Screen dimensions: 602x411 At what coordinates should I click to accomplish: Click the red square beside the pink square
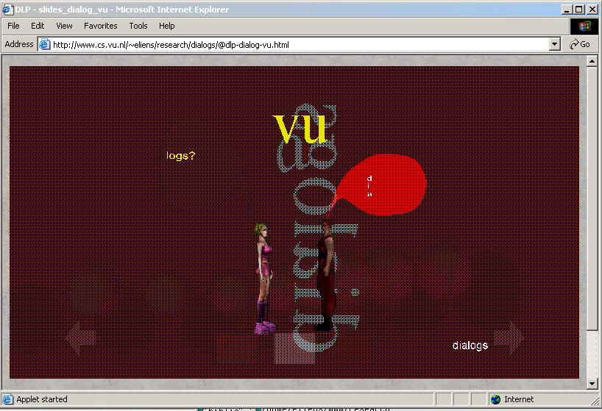click(x=237, y=348)
